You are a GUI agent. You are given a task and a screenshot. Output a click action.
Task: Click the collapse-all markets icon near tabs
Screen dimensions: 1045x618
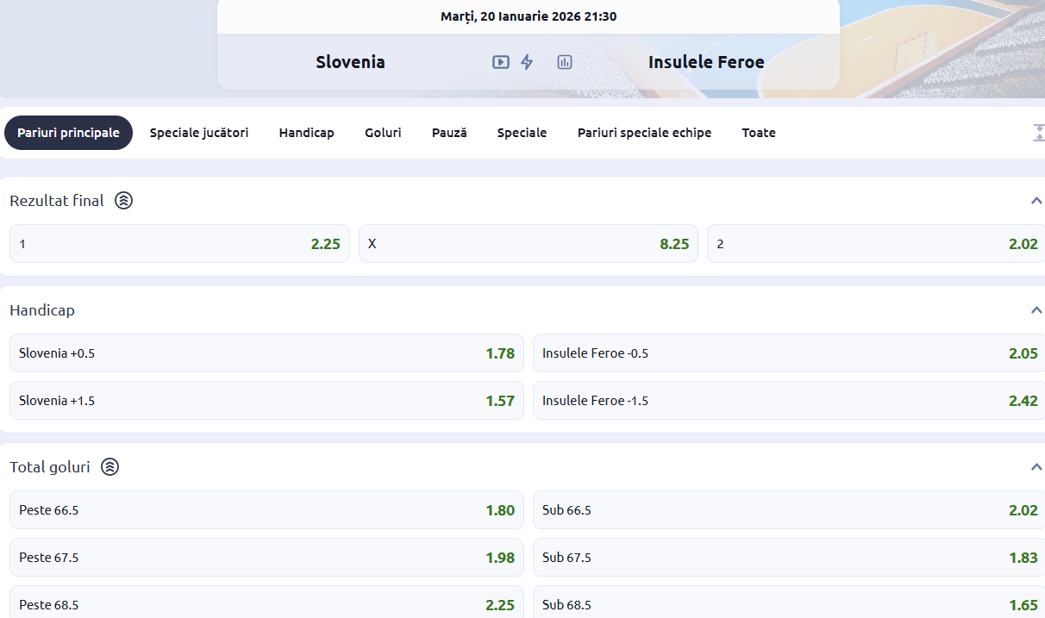[1039, 132]
